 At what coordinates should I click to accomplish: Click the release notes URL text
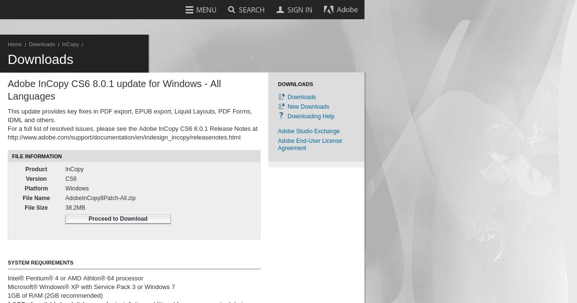pyautogui.click(x=124, y=138)
